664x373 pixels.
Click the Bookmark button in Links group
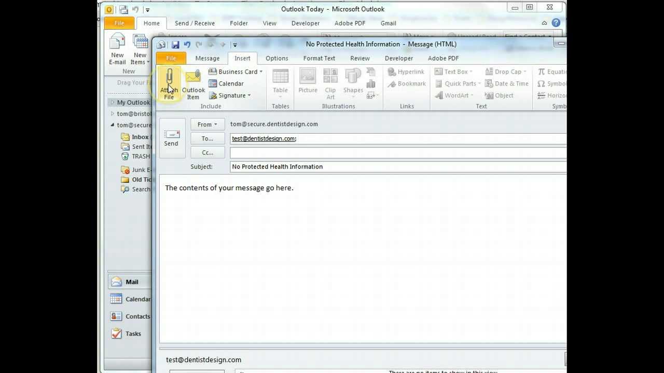click(407, 83)
